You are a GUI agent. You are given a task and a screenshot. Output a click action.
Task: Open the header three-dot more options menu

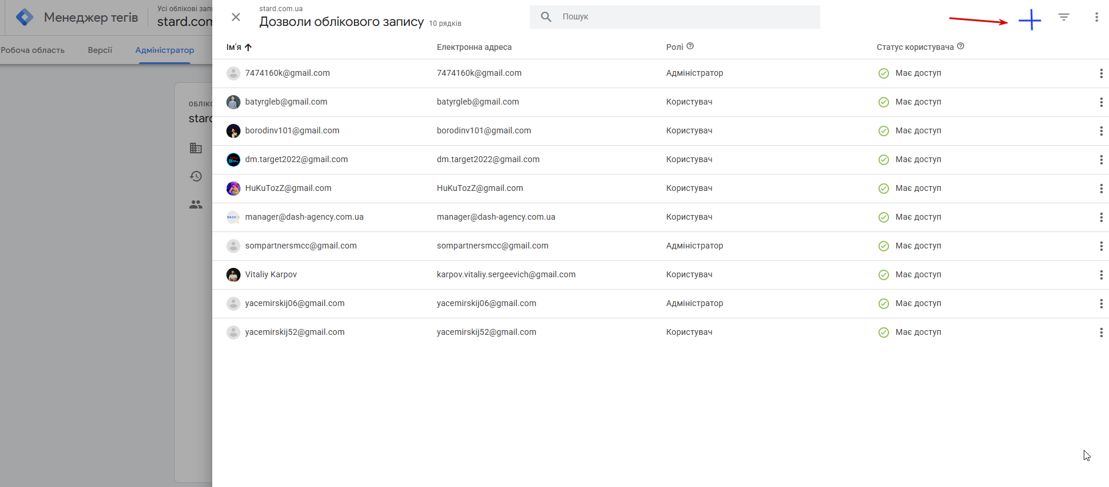coord(1097,17)
